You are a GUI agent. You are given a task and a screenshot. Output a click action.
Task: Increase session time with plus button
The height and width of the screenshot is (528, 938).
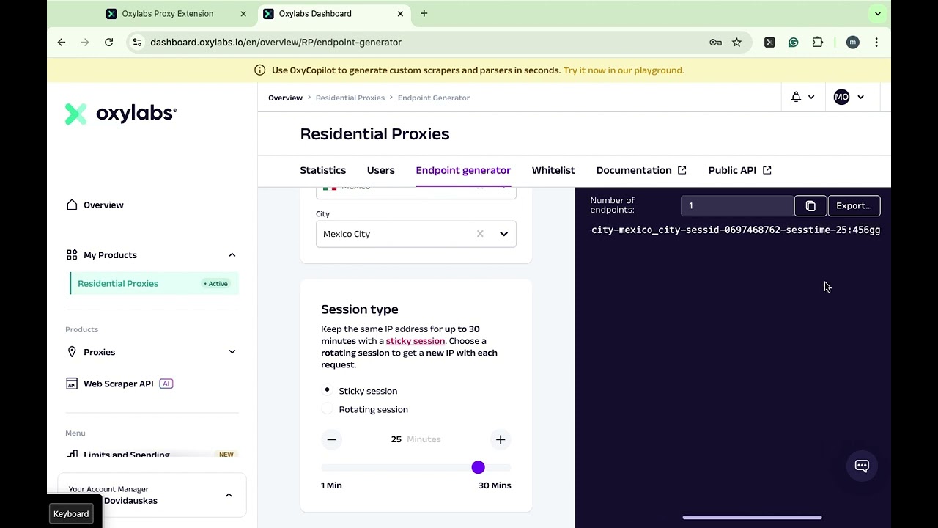coord(501,439)
